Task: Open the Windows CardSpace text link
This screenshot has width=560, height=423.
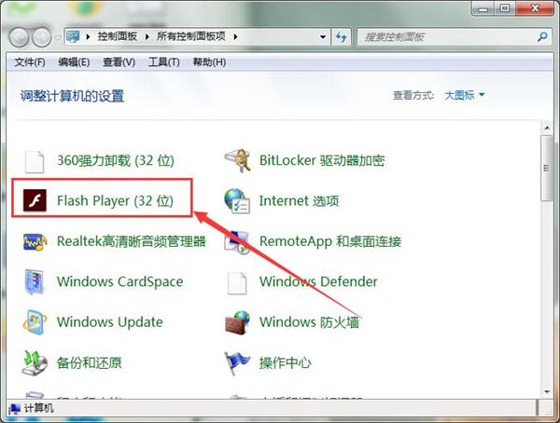Action: coord(120,281)
